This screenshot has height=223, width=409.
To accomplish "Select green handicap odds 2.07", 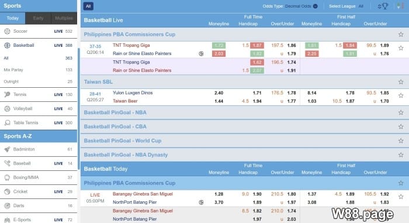I will tap(257, 71).
